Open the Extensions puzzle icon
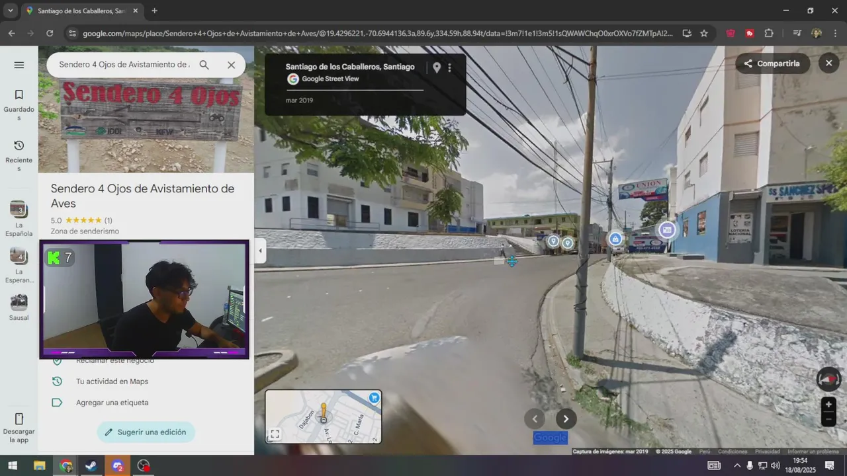The height and width of the screenshot is (476, 847). pyautogui.click(x=769, y=33)
